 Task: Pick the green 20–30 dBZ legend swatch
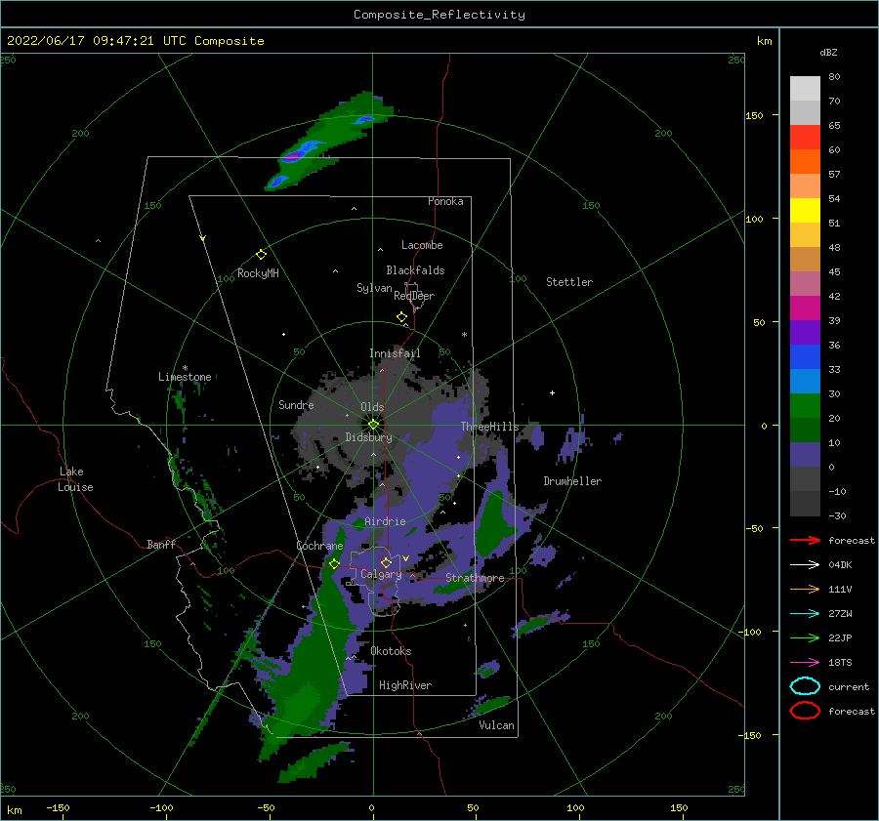tap(805, 406)
